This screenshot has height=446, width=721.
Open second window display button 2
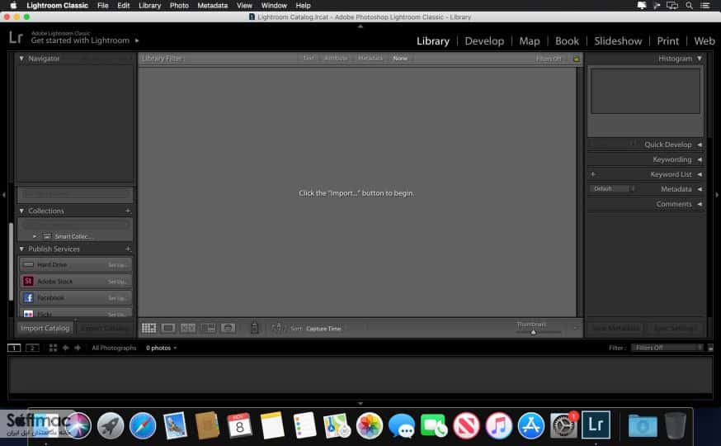[x=32, y=348]
